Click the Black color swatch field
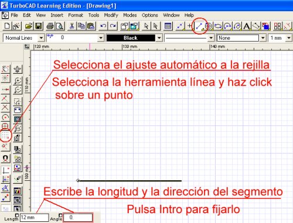Screen dimensions: 293x223 click(131, 38)
